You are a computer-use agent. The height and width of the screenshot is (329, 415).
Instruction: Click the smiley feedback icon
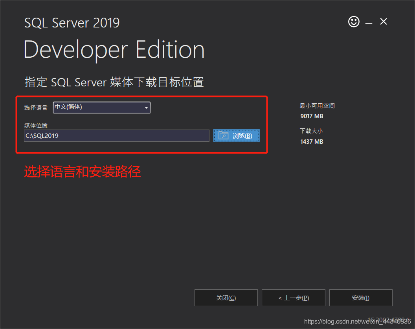coord(354,22)
